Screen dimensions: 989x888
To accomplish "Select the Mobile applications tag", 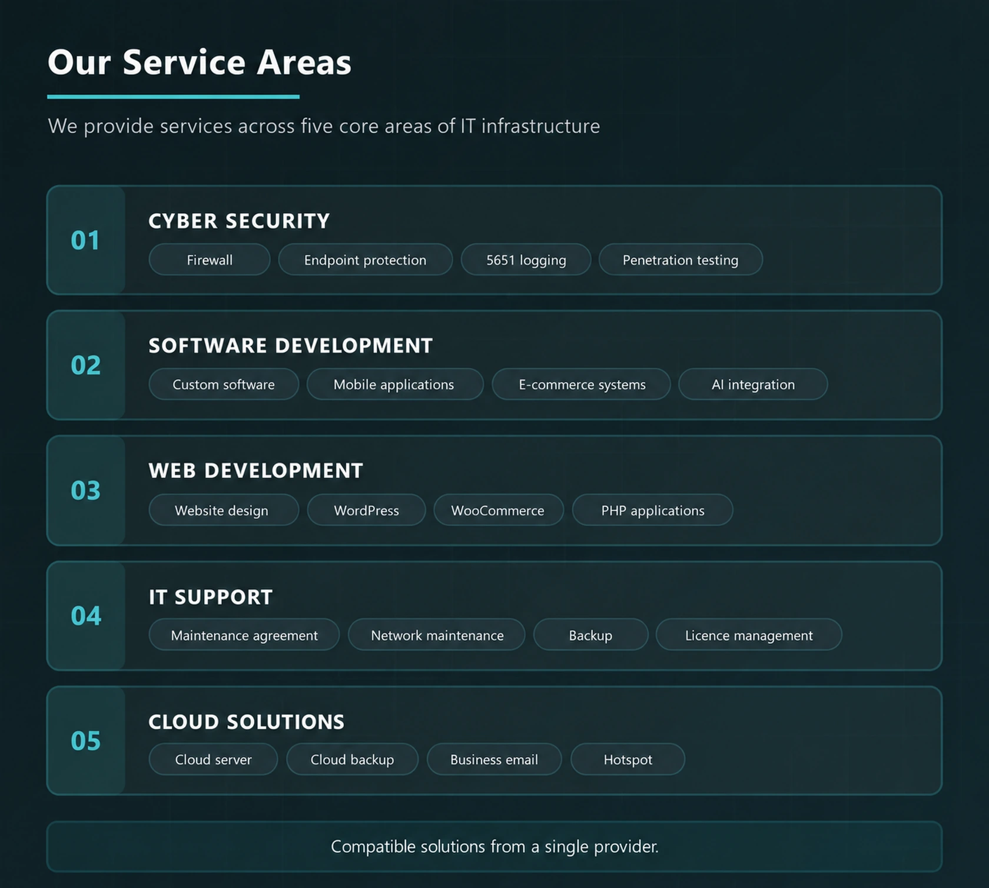I will click(395, 385).
